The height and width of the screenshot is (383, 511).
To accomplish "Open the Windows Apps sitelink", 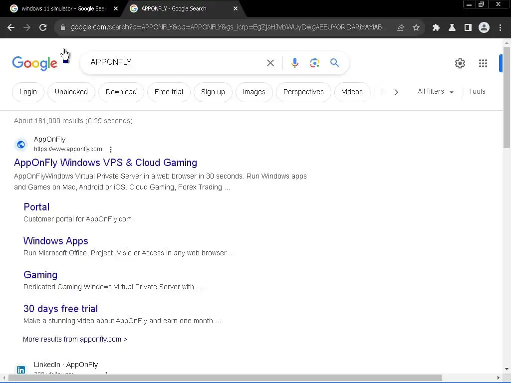I will click(56, 241).
